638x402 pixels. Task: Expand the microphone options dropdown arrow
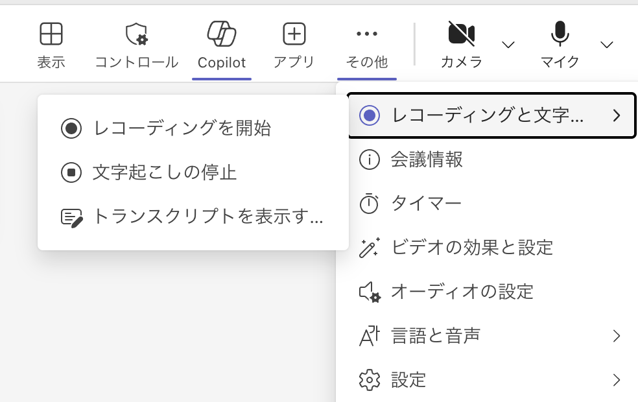coord(607,44)
